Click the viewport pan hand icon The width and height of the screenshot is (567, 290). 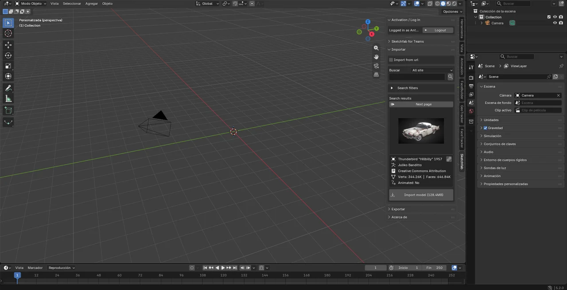click(376, 57)
